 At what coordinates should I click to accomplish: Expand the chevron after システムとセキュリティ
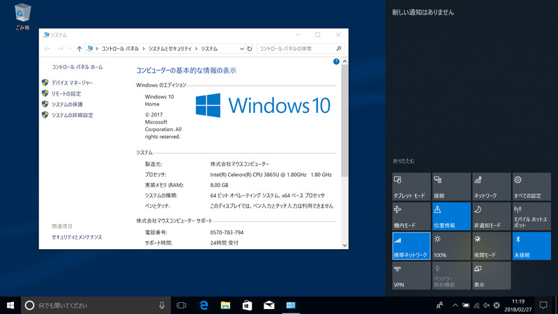[196, 49]
